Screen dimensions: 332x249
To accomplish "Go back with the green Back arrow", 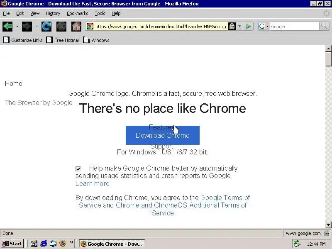I will coord(7,27).
